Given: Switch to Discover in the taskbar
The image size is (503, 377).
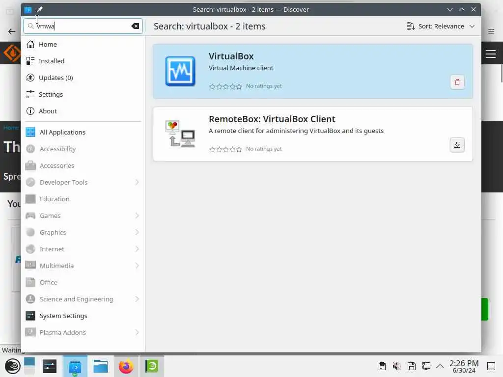Looking at the screenshot, I should pyautogui.click(x=75, y=366).
